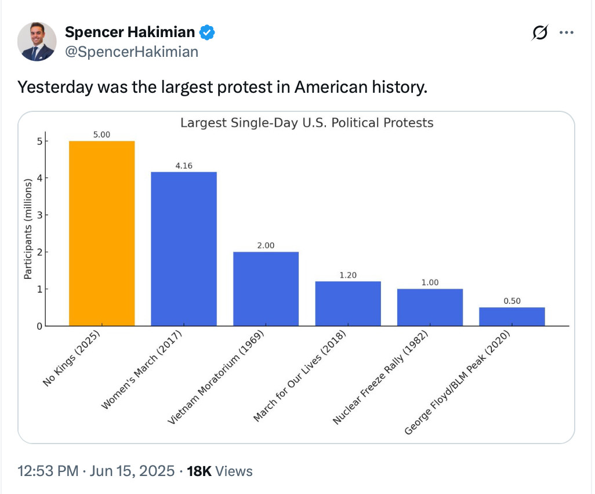Screen dimensions: 595x494
Task: Click the Vietnam Moratorium 2.00 bar
Action: tap(266, 289)
